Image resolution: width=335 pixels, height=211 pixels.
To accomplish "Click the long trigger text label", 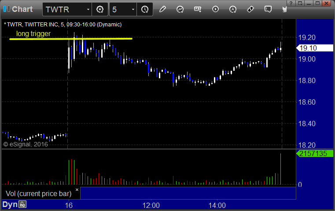I will click(33, 33).
